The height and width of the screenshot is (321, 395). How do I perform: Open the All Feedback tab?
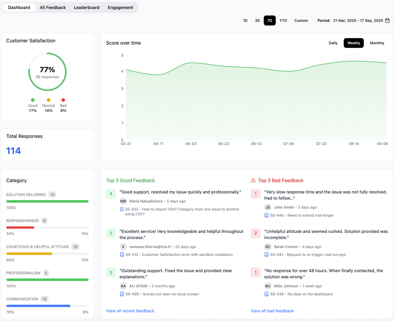pyautogui.click(x=53, y=7)
